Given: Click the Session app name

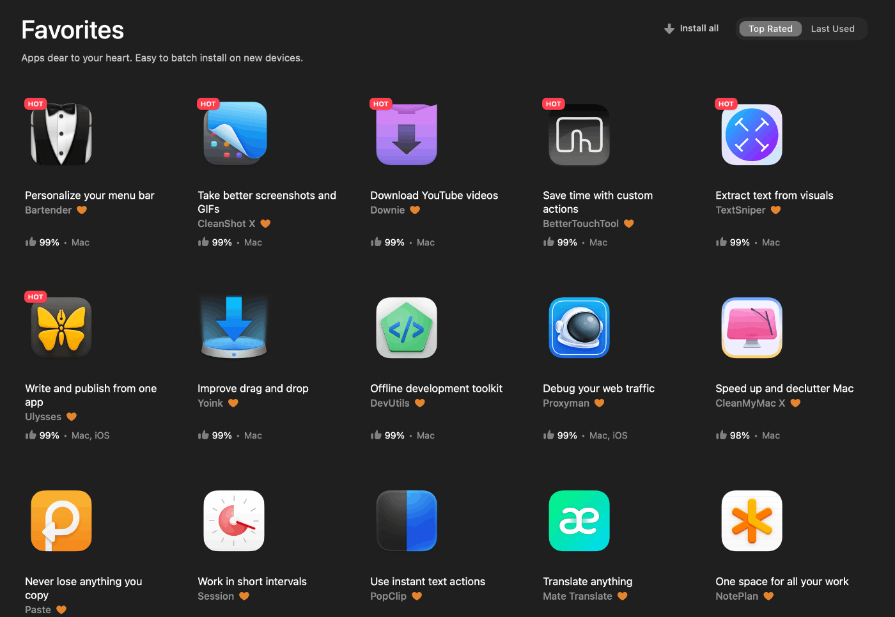Looking at the screenshot, I should (216, 596).
